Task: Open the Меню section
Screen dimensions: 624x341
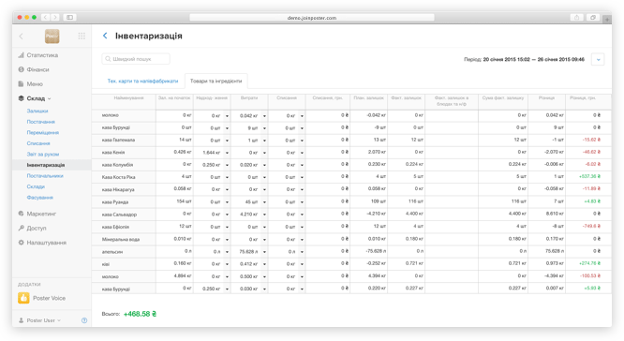Action: pos(31,84)
